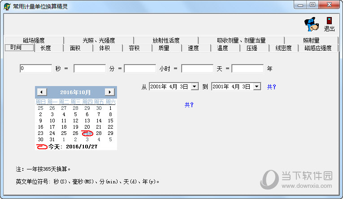Select October 13 in the calendar
Image resolution: width=343 pixels, height=199 pixels.
[87, 121]
